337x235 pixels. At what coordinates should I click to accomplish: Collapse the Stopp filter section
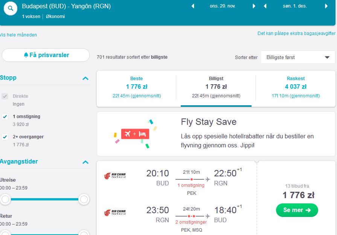click(85, 78)
